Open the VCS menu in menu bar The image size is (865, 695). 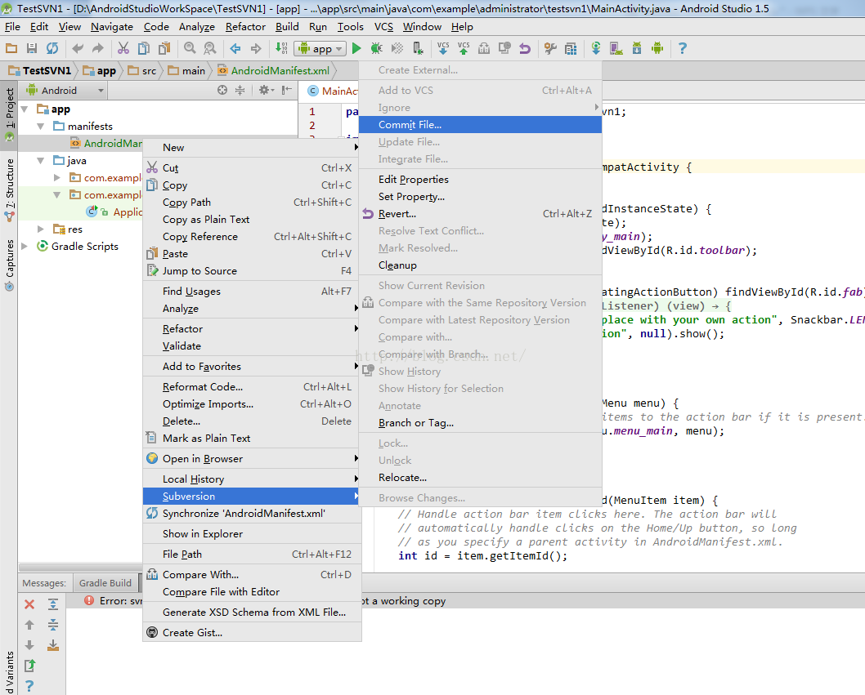pos(383,26)
